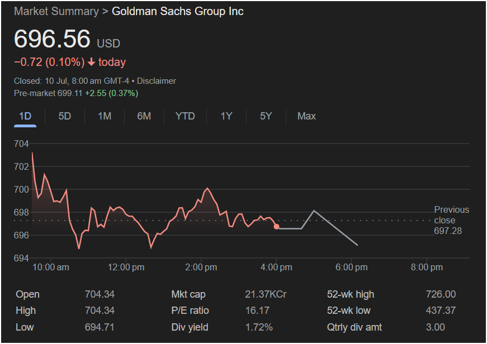This screenshot has width=487, height=344.
Task: Switch chart to 6M range
Action: [144, 116]
